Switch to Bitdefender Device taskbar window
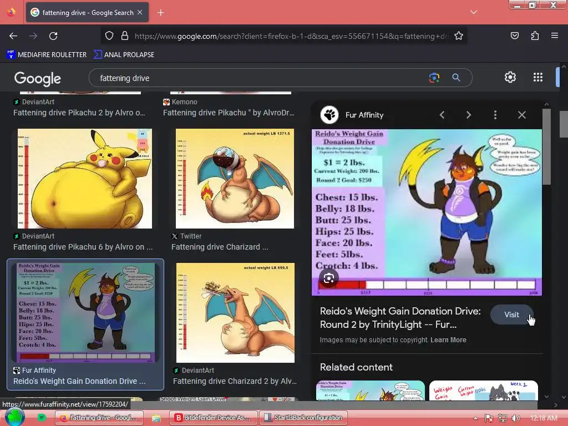This screenshot has width=568, height=426. click(x=214, y=418)
